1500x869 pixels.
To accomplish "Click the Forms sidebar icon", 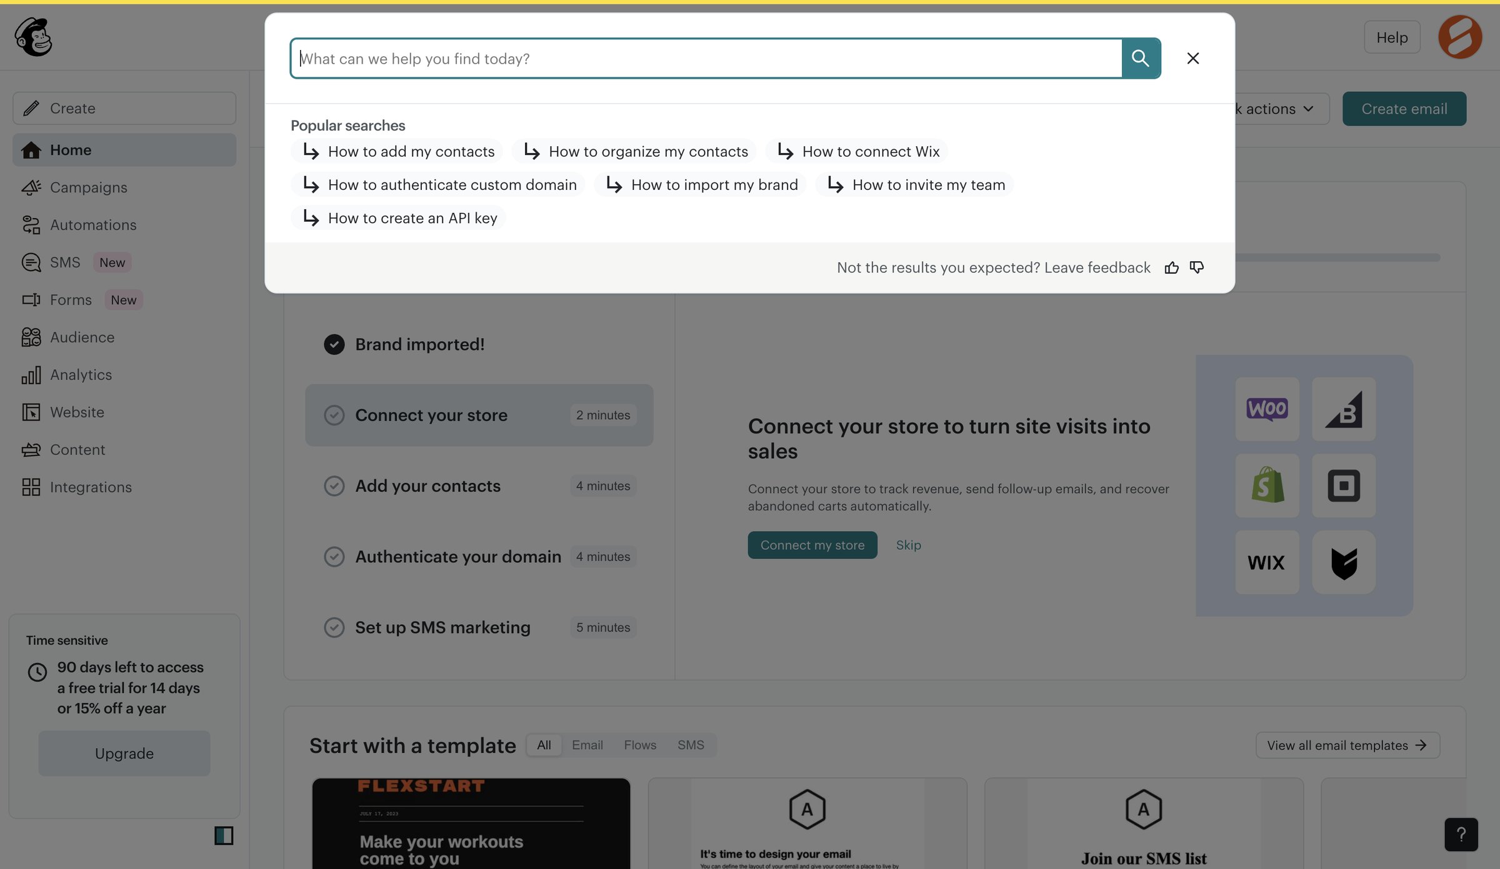I will [x=31, y=300].
